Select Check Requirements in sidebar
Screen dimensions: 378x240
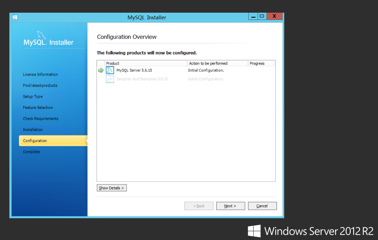pyautogui.click(x=41, y=119)
